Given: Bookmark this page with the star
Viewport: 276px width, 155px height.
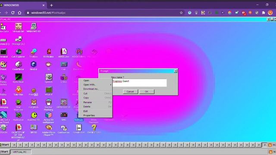Looking at the screenshot, I should click(181, 12).
